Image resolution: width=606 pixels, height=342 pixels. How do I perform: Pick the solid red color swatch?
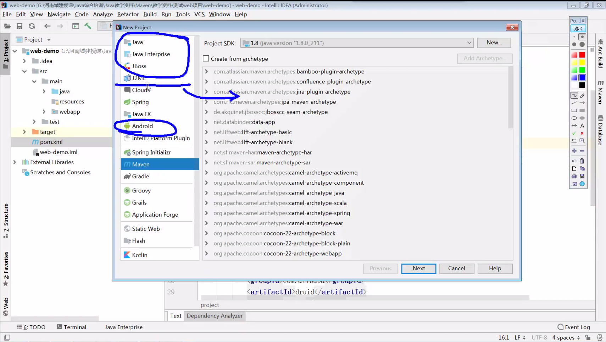coord(582,55)
